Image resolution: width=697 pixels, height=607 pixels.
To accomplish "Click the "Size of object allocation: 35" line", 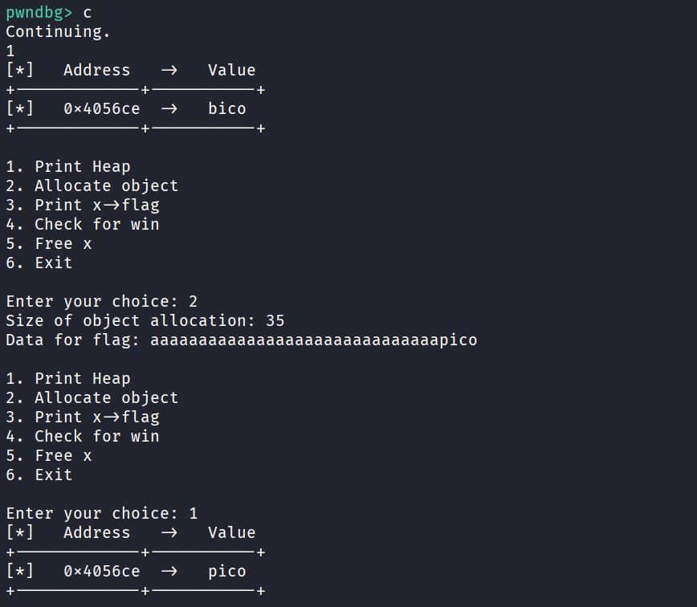I will click(x=145, y=321).
